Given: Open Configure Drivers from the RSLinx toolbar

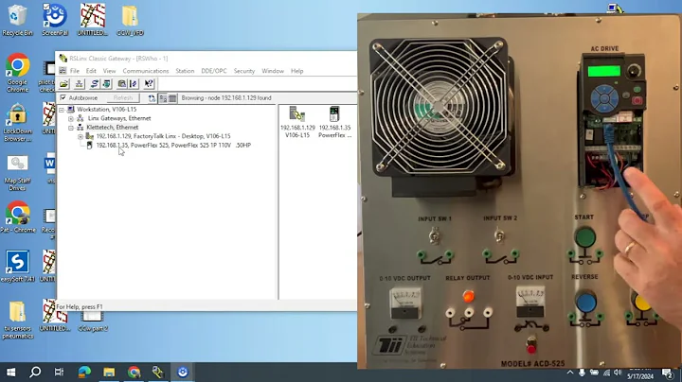Looking at the screenshot, I should point(95,84).
